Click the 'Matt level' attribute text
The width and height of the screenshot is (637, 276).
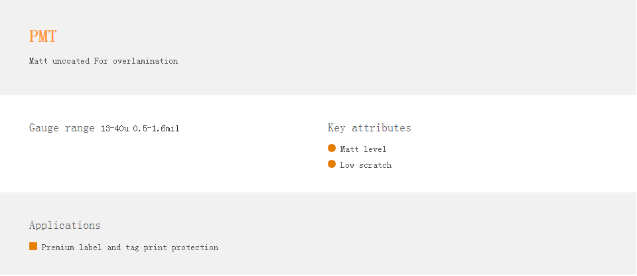pos(363,149)
